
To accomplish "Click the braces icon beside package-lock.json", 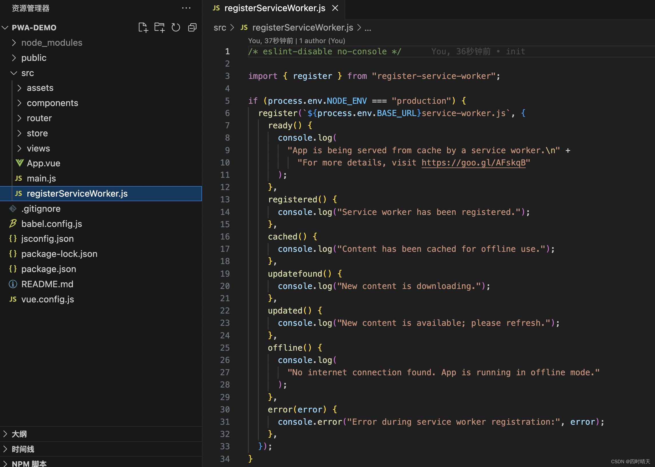I will click(13, 254).
